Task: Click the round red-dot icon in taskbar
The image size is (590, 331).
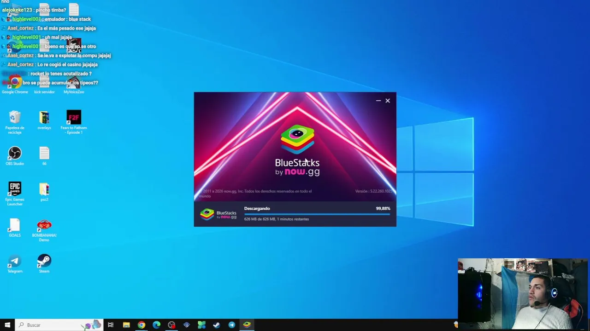Action: coord(171,325)
